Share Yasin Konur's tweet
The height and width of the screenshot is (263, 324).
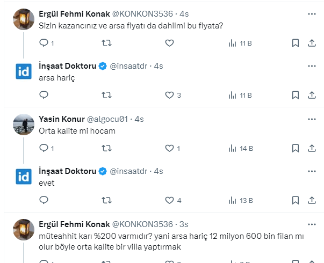pos(312,148)
